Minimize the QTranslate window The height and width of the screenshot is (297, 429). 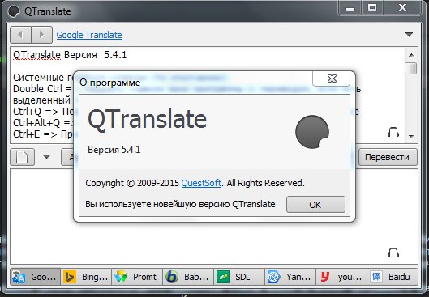coord(350,7)
